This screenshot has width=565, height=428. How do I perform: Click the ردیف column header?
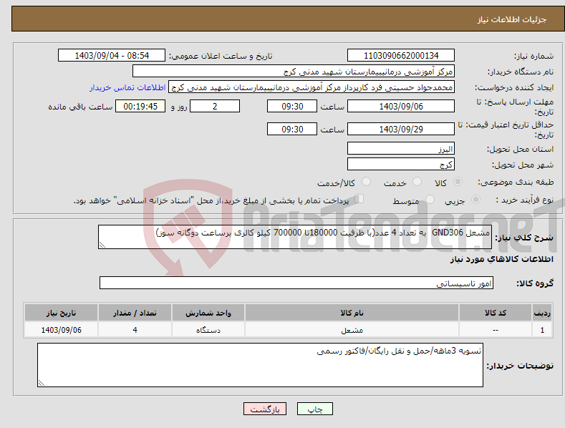click(x=542, y=313)
